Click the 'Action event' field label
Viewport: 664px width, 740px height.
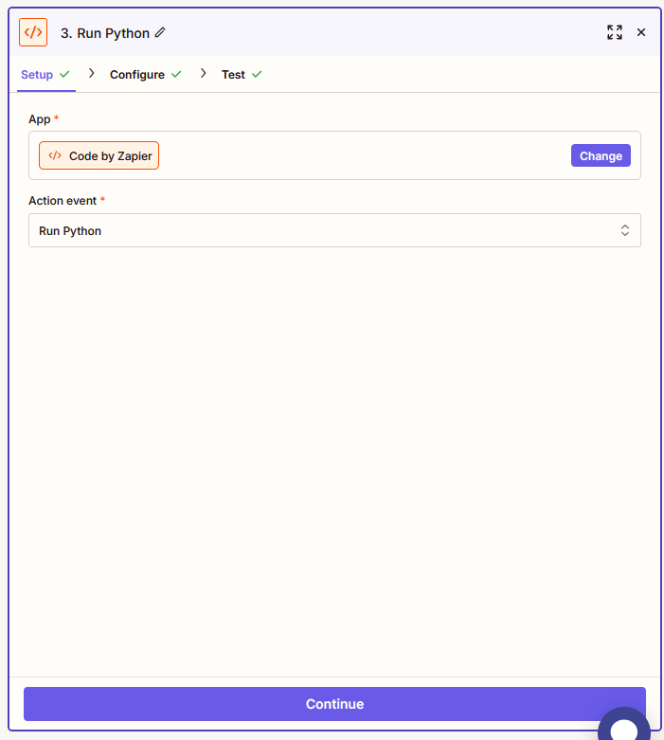(63, 201)
